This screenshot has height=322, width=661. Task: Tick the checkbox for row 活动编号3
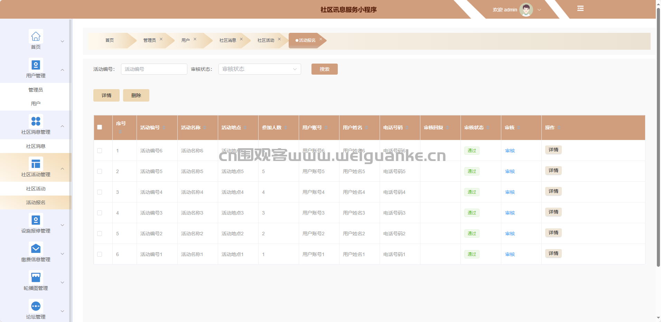pyautogui.click(x=100, y=213)
